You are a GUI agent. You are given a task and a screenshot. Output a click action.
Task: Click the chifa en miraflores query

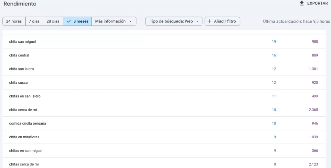point(24,137)
